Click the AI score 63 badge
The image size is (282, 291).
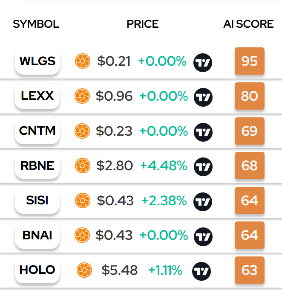(x=250, y=270)
